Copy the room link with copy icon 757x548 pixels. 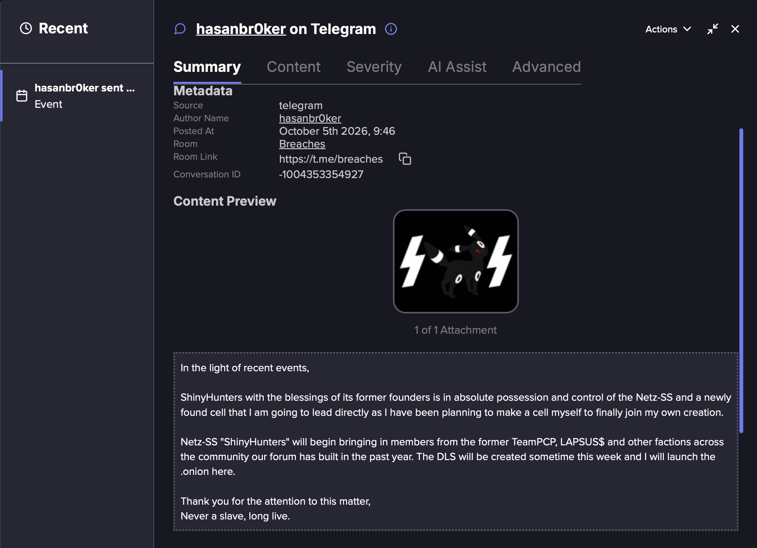point(405,159)
